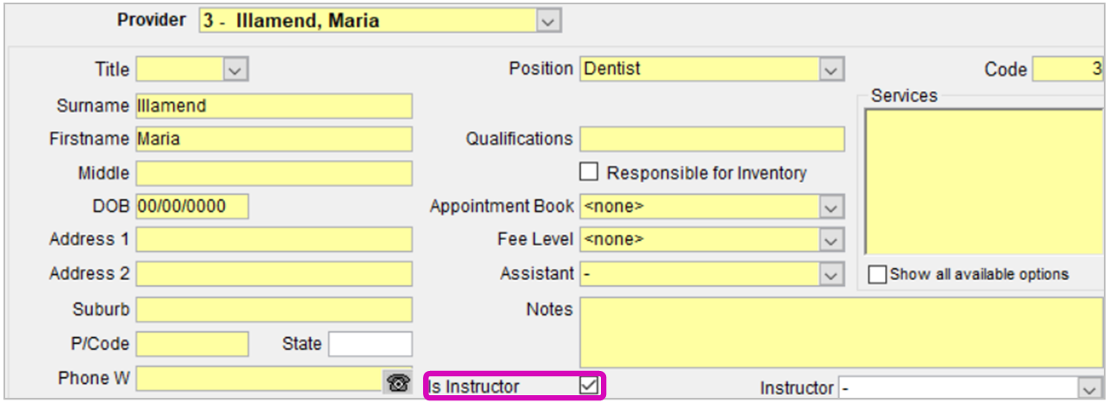Check Show all available options
The image size is (1109, 403).
point(878,275)
